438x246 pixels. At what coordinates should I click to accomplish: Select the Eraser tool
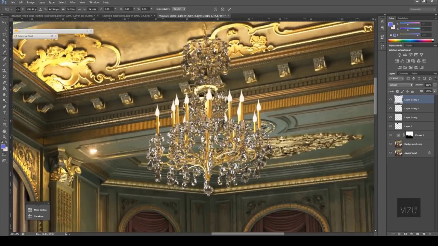[4, 82]
